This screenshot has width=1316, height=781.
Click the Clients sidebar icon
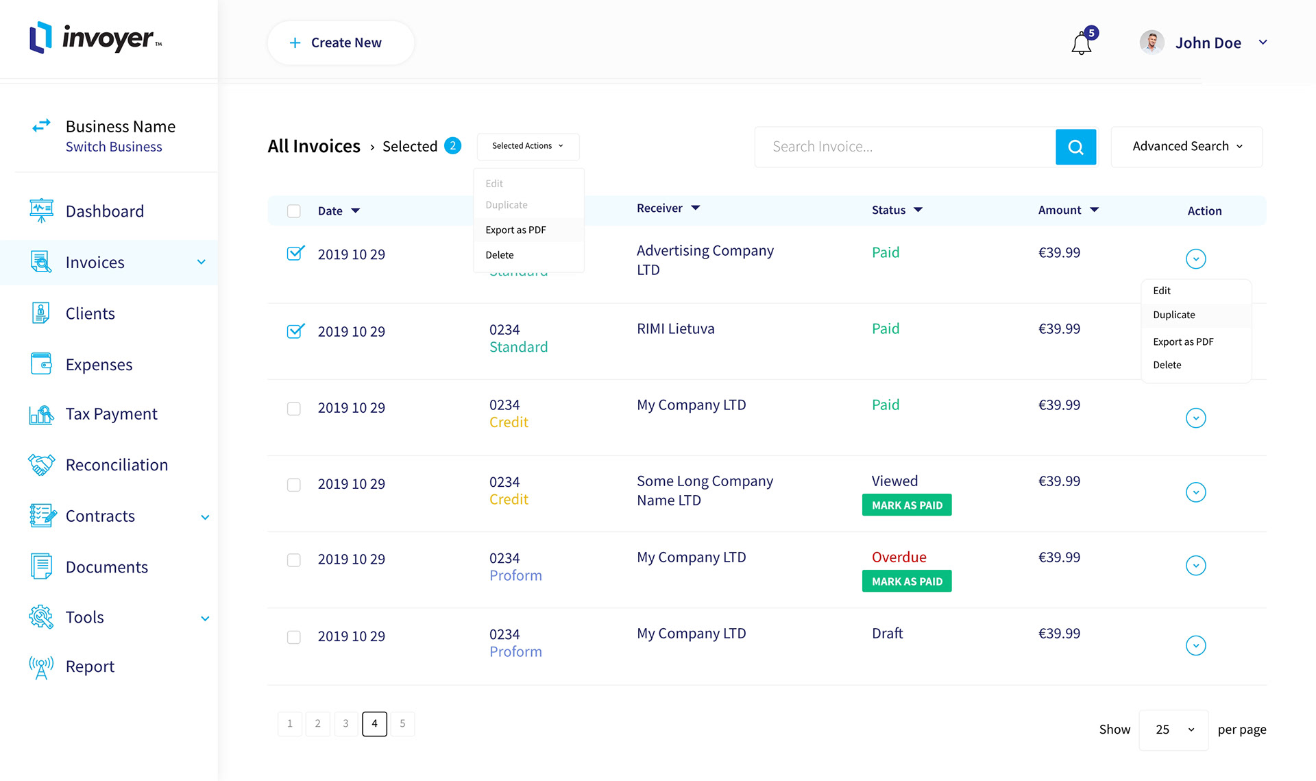point(41,313)
